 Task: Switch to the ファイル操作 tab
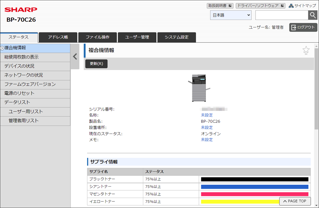coord(97,37)
